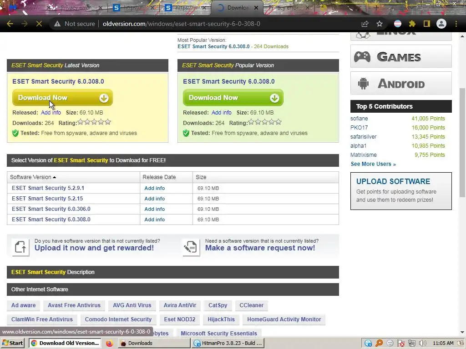Viewport: 466px width, 349px height.
Task: Click Most Popular Version ESET 6.0.308.0 link
Action: pyautogui.click(x=213, y=47)
